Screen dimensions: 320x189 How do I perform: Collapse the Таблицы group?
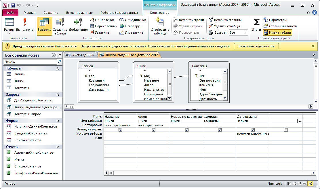pos(58,68)
